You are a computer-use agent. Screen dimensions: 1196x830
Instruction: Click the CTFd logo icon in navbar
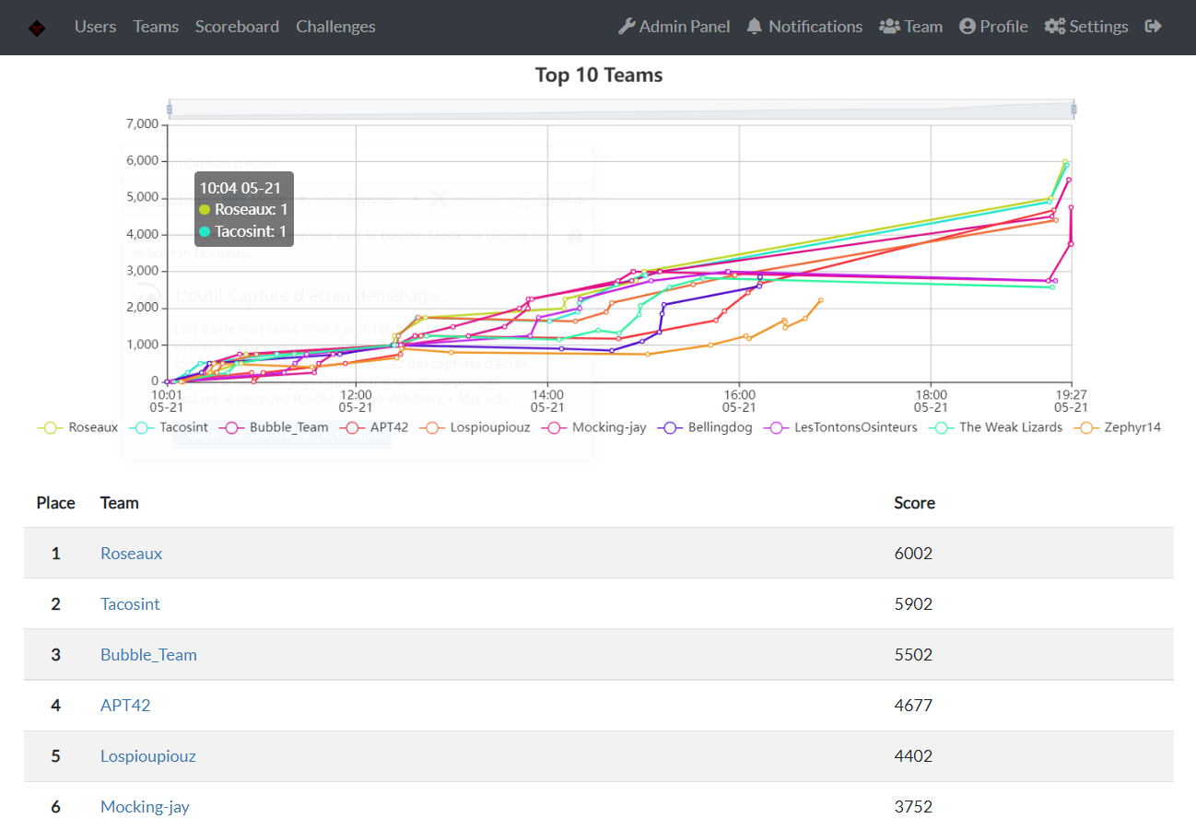pos(37,28)
